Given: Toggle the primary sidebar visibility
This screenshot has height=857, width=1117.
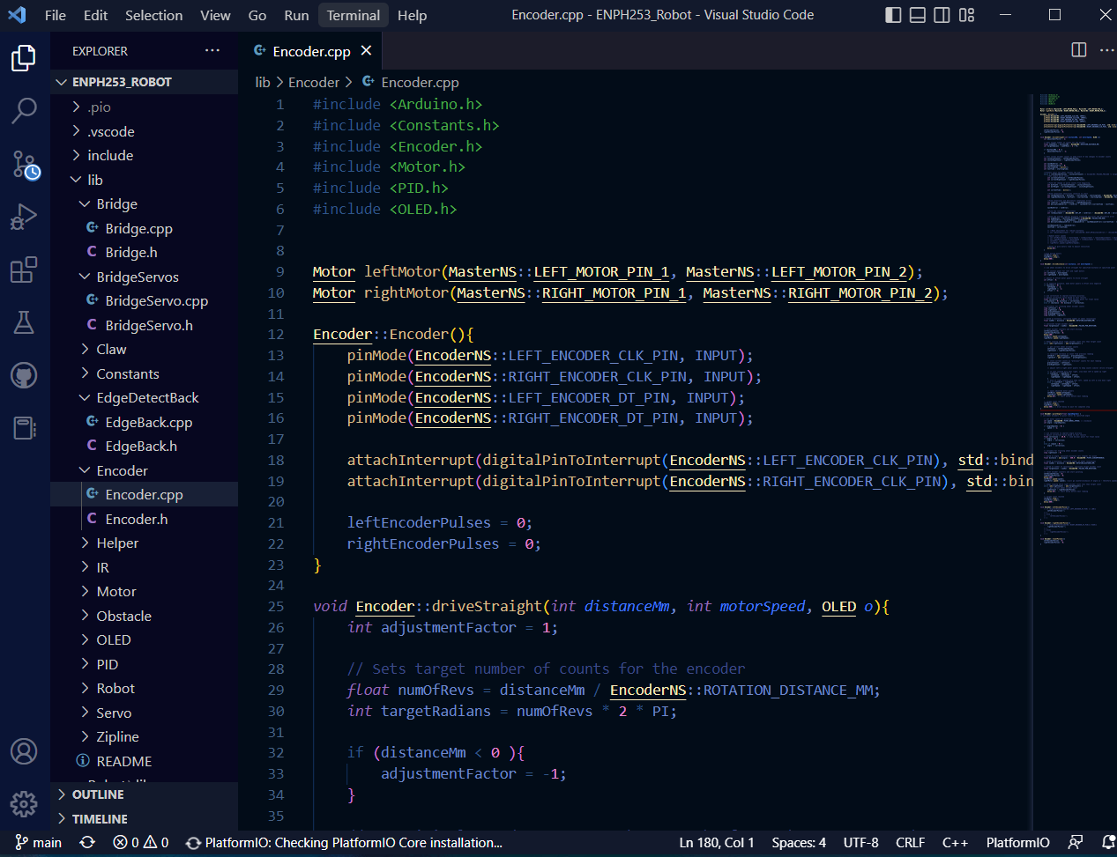Looking at the screenshot, I should tap(893, 15).
